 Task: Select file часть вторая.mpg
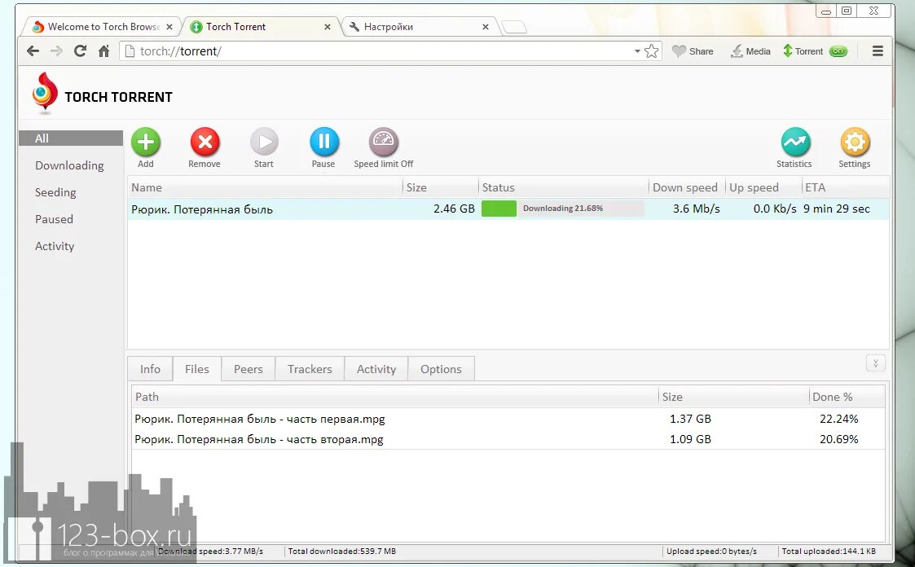pyautogui.click(x=259, y=439)
